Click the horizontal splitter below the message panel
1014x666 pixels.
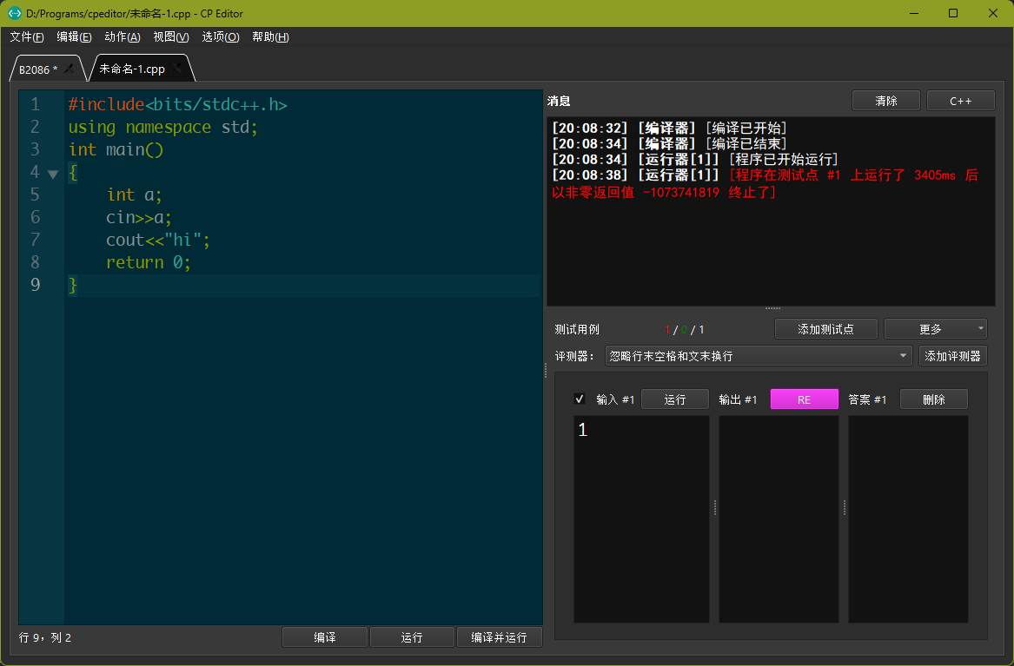[772, 309]
